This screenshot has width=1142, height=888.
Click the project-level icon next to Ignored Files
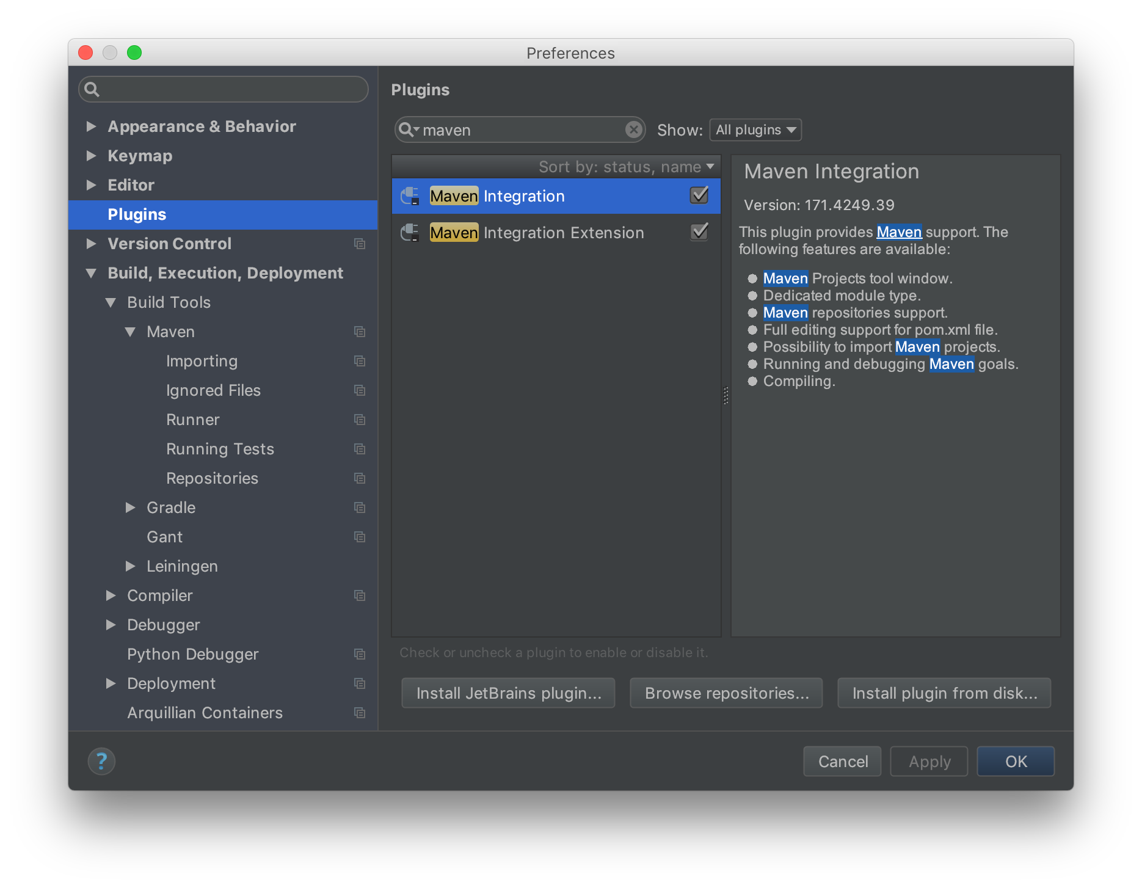[360, 390]
